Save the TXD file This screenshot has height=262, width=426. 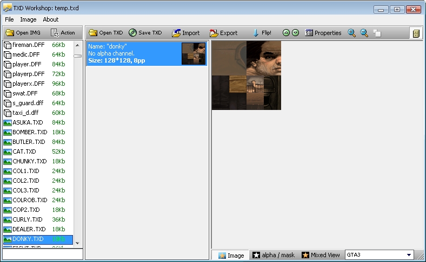[145, 33]
